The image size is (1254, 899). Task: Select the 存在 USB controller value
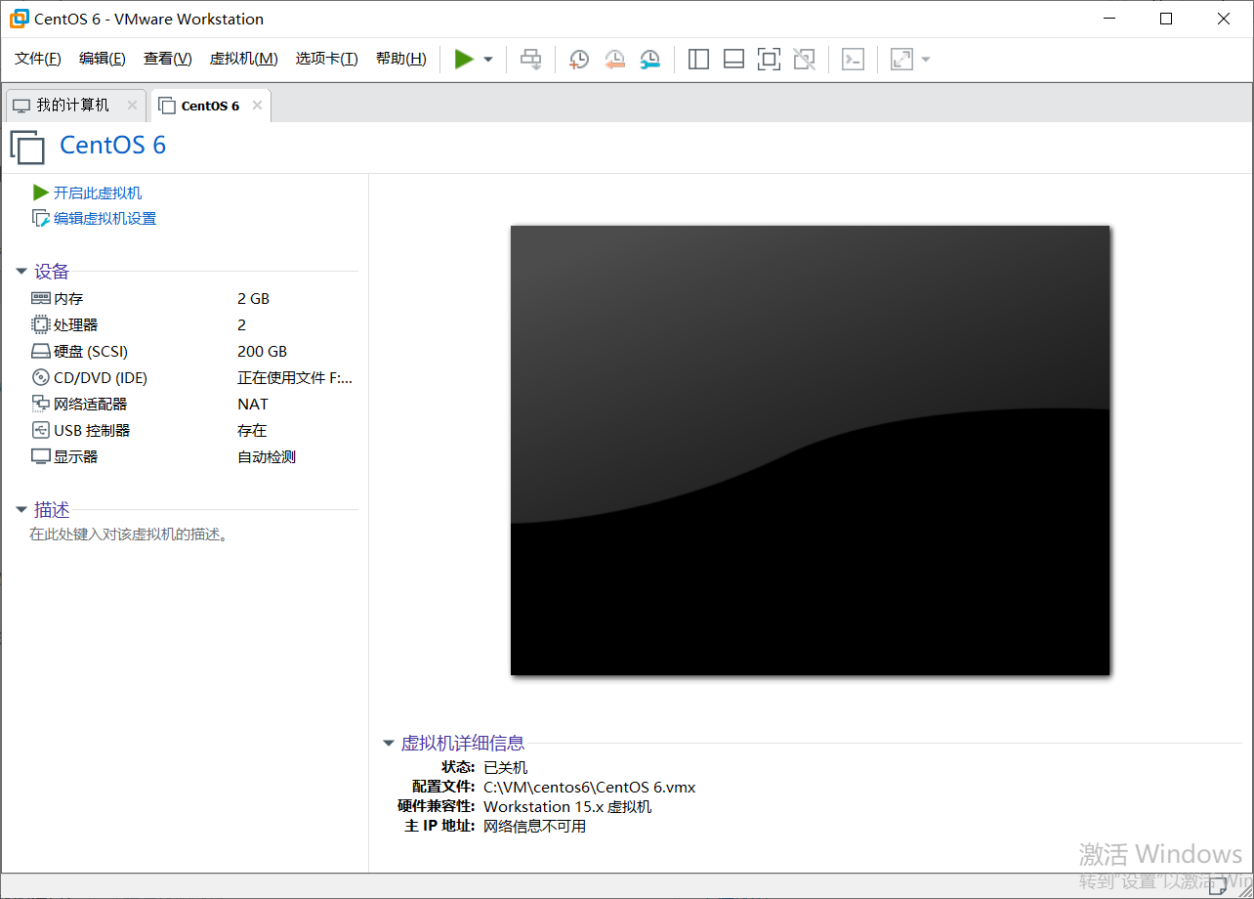[252, 431]
